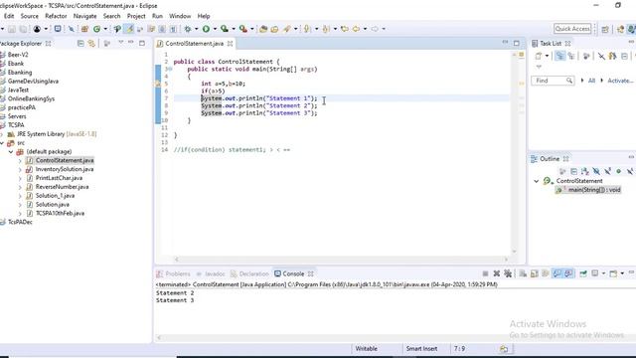The width and height of the screenshot is (636, 358).
Task: Click Clear Console icon
Action: tap(523, 274)
